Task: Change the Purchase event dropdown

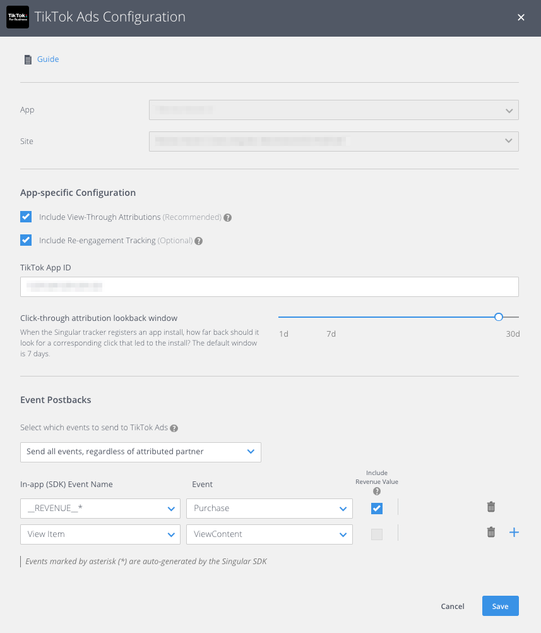Action: (x=269, y=508)
